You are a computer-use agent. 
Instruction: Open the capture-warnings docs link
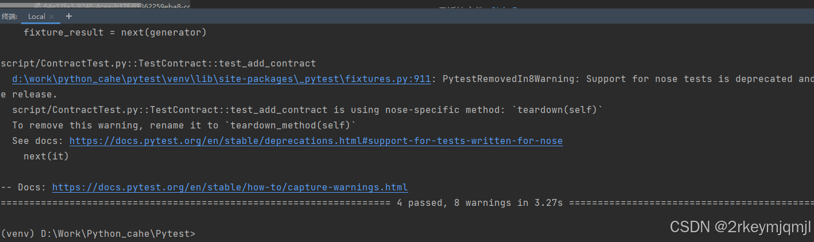pyautogui.click(x=230, y=188)
